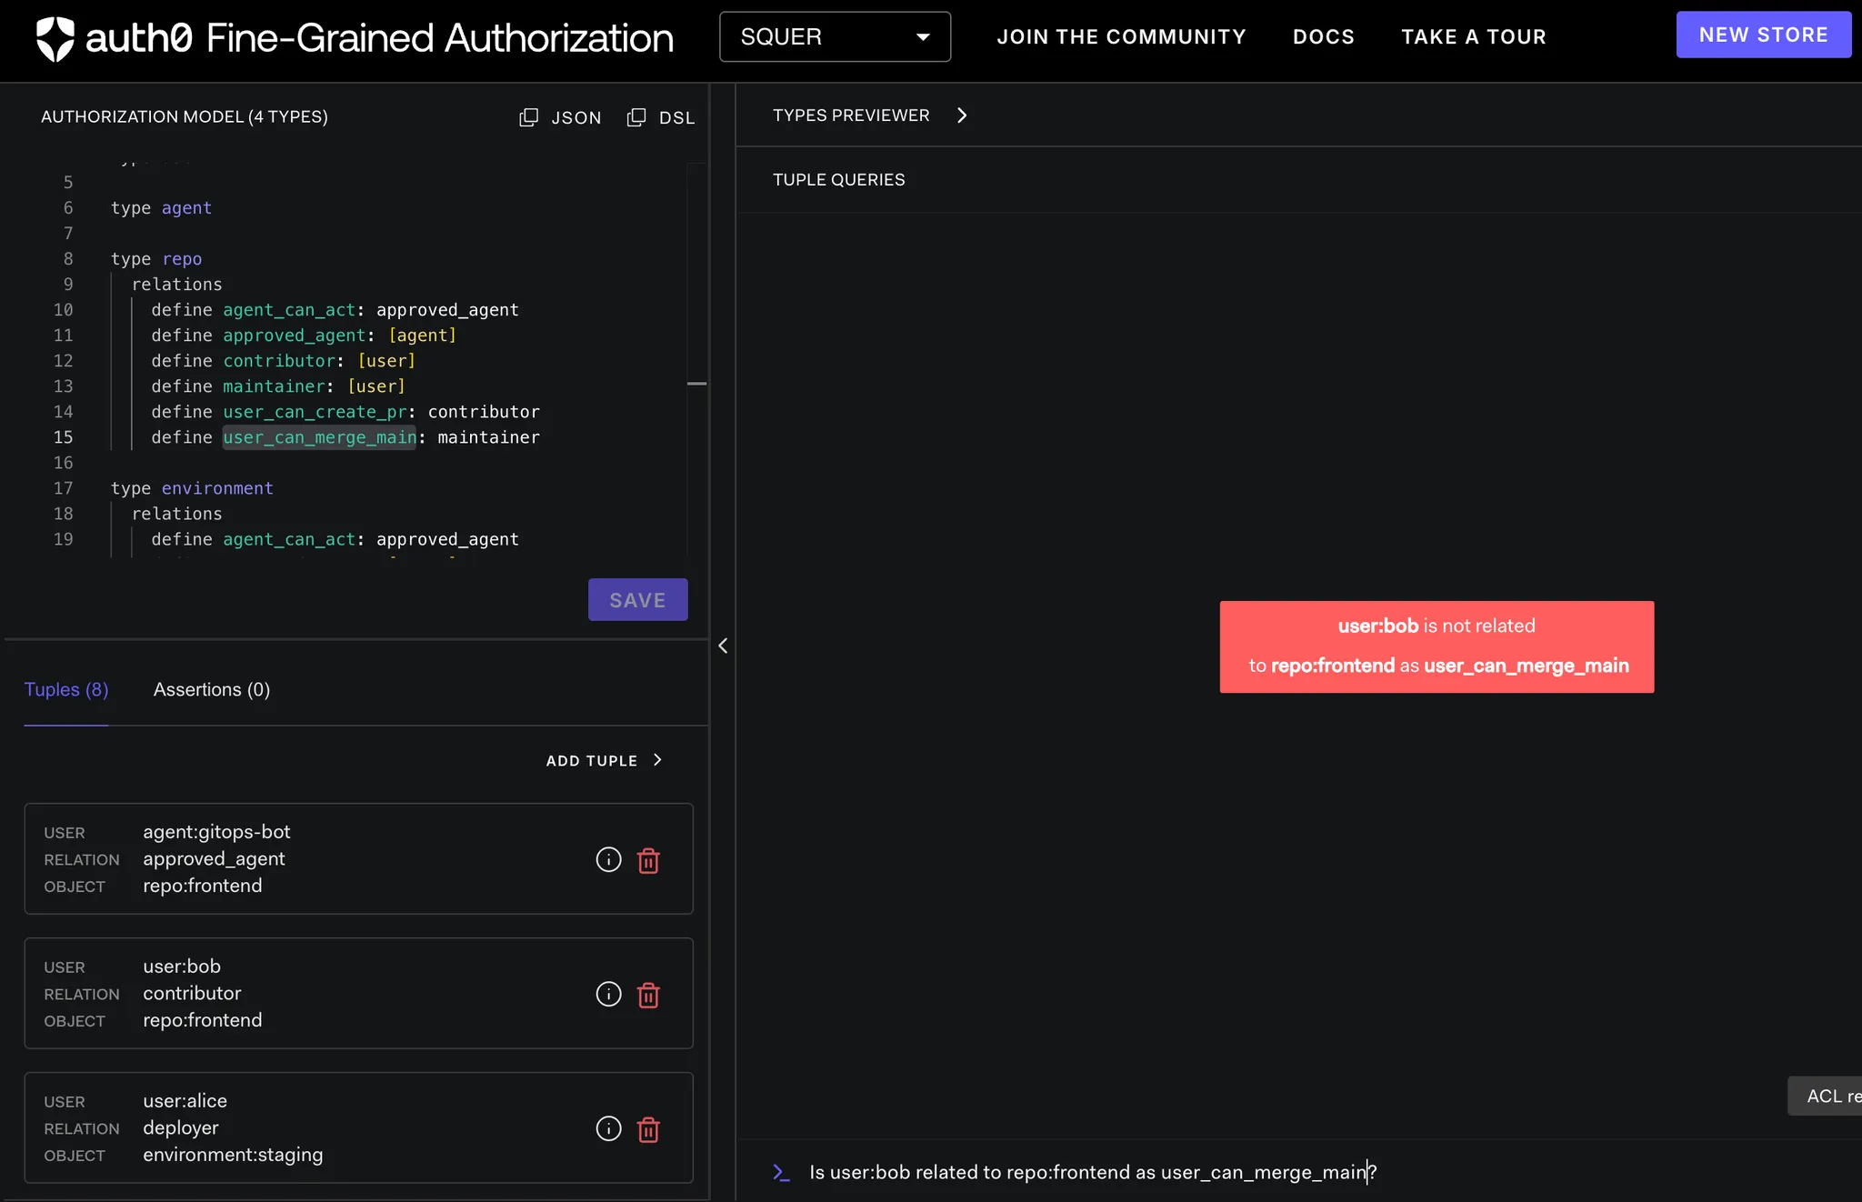Click into the tuple query input field

click(x=1091, y=1172)
